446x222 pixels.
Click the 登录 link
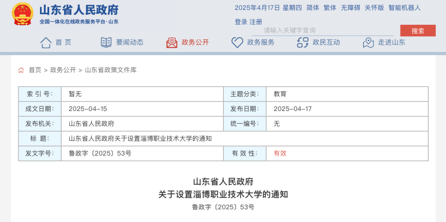point(241,22)
